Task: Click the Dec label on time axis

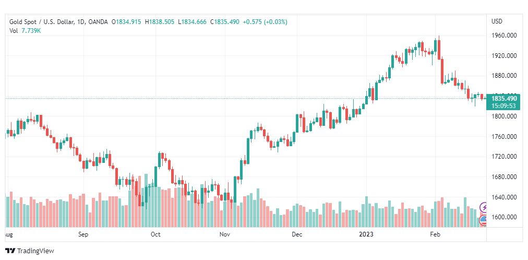Action: (297, 234)
